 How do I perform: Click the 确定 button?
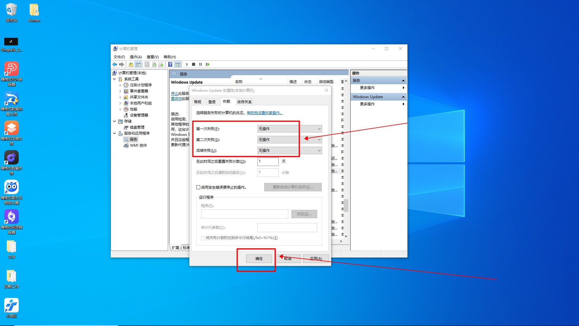click(259, 259)
